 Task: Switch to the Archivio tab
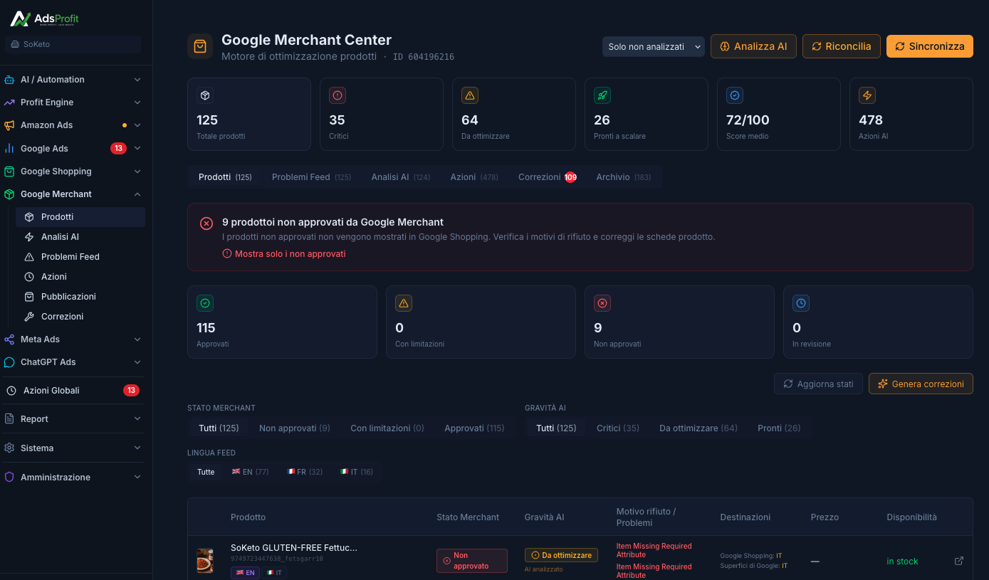[x=624, y=177]
